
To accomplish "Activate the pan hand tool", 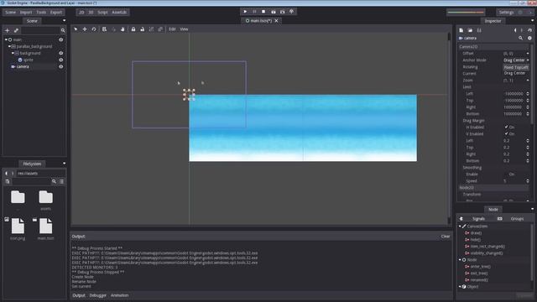I will pos(123,29).
